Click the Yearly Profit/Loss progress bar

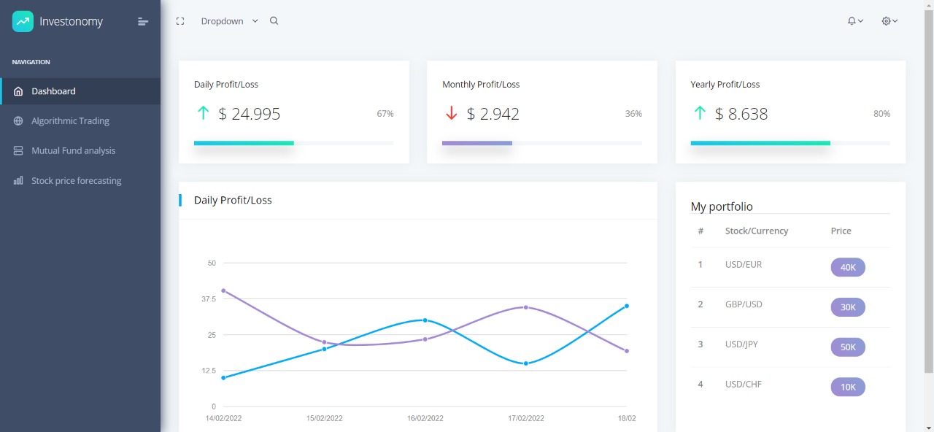pyautogui.click(x=790, y=143)
